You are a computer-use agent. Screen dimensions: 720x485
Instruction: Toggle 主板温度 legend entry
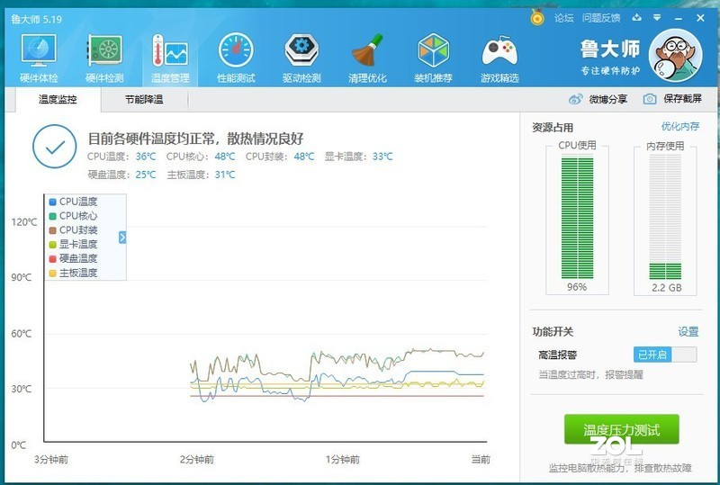tap(74, 273)
